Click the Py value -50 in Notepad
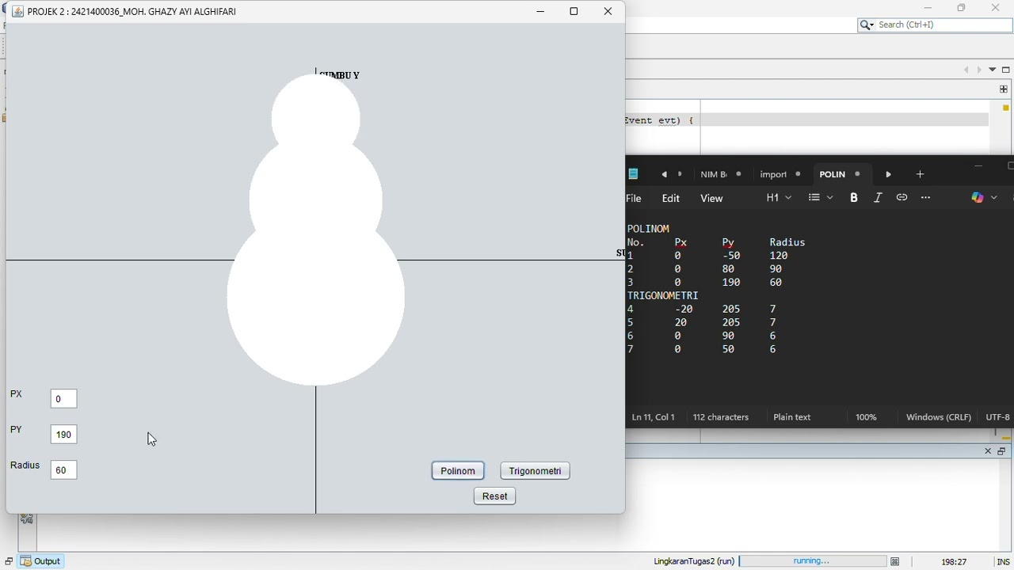 click(731, 256)
